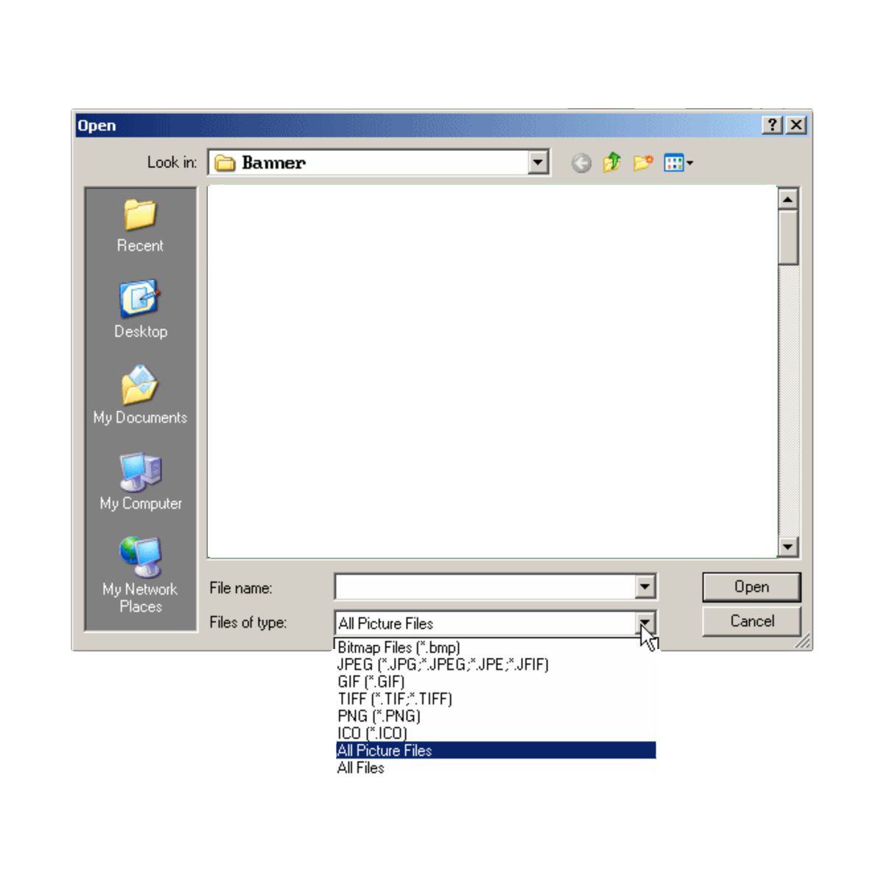Click the Back navigation arrow icon

point(581,163)
